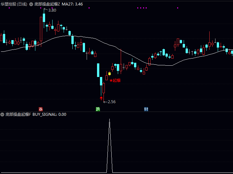Click the BUY_SIGNAL spike peak
The image size is (233, 174).
pyautogui.click(x=109, y=119)
